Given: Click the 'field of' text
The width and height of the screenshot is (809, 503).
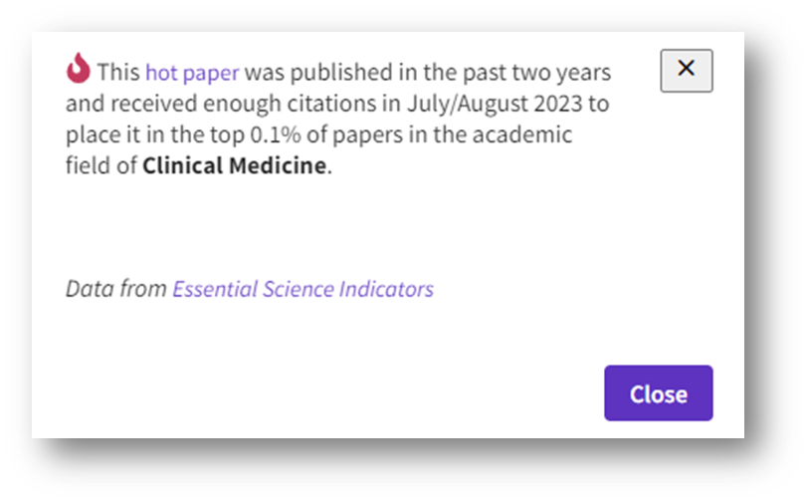Looking at the screenshot, I should (x=101, y=165).
